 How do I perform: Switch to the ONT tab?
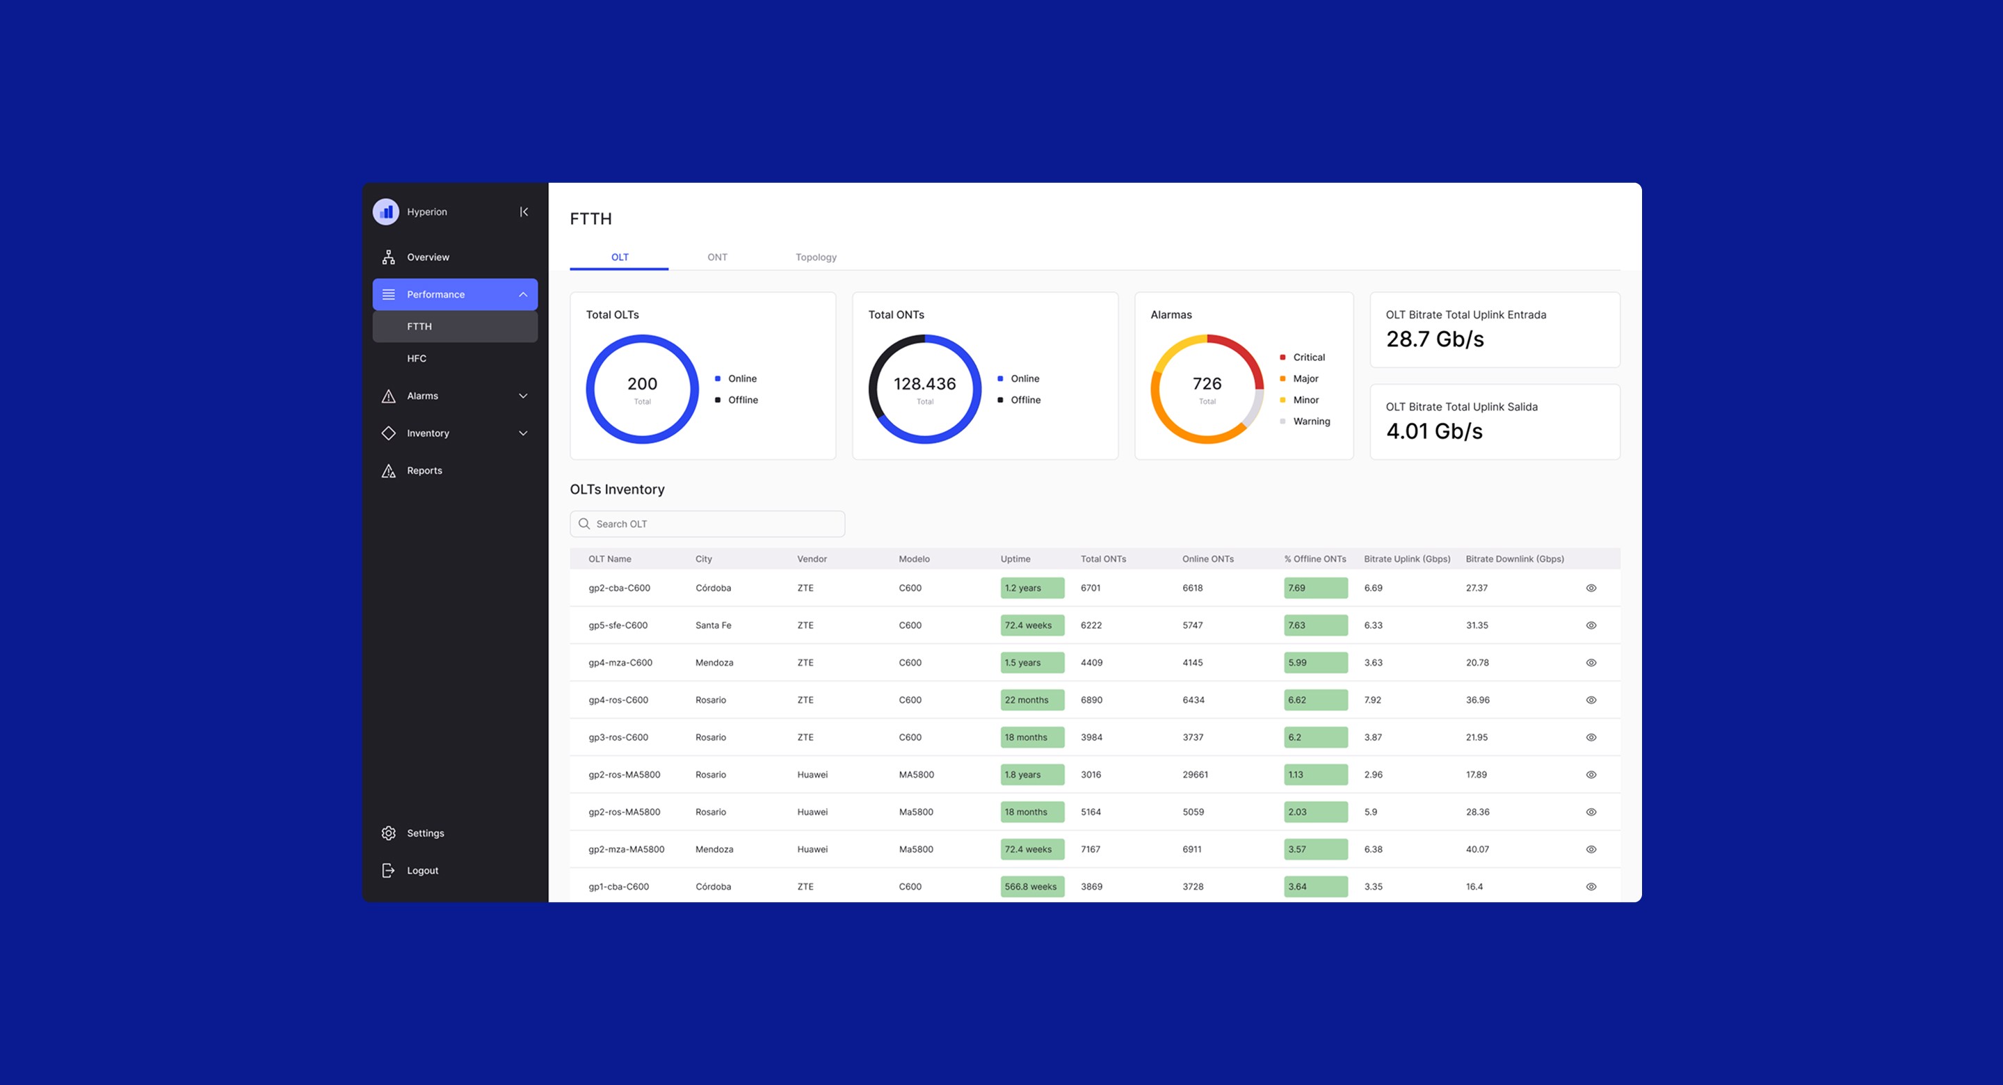click(x=717, y=257)
